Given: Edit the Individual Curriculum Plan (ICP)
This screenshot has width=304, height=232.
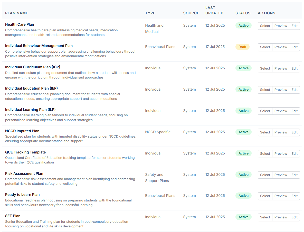Looking at the screenshot, I should point(294,69).
